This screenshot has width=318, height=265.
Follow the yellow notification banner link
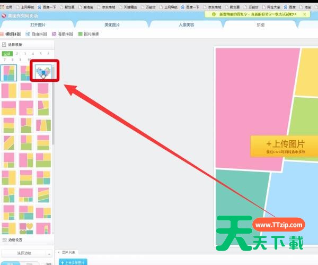pos(258,14)
